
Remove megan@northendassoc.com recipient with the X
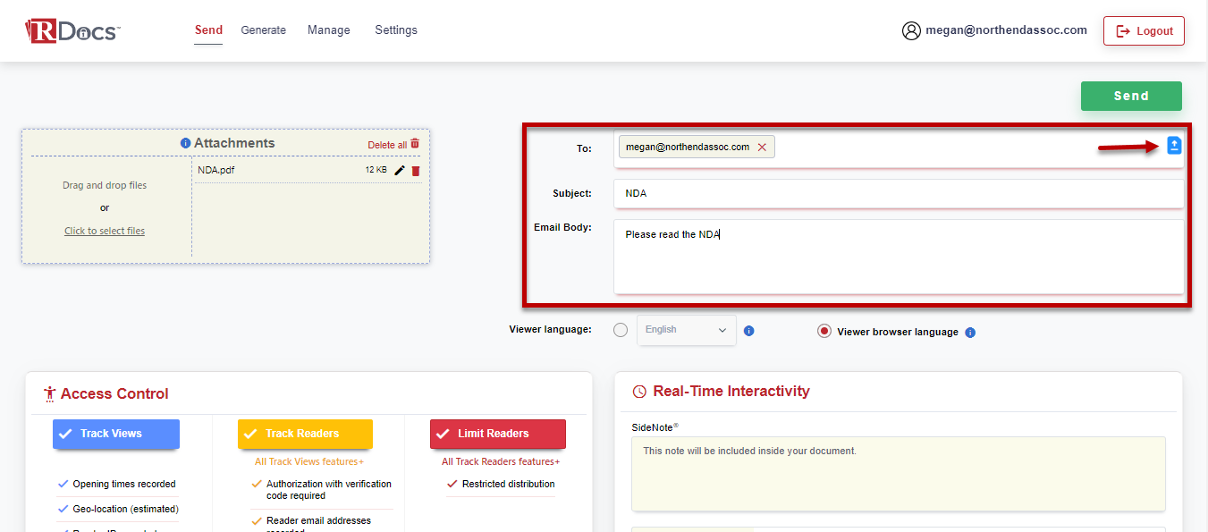pyautogui.click(x=762, y=146)
